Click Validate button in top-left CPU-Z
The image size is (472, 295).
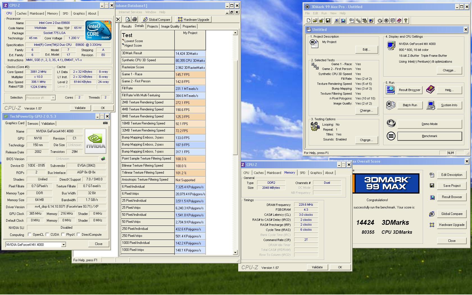pos(80,108)
